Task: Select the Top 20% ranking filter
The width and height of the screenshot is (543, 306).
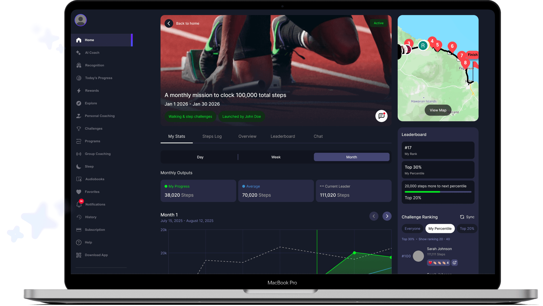Action: [x=467, y=229]
